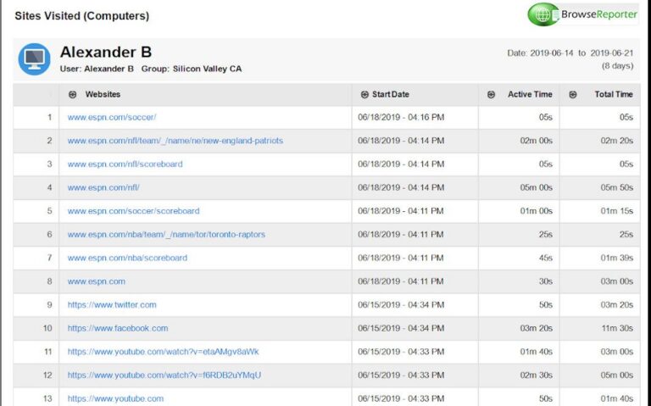Open the https://www.youtube.com link in row 13
Screen dimensions: 651x406
(x=115, y=398)
